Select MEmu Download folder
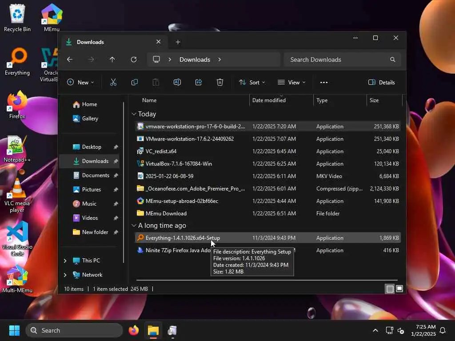This screenshot has width=455, height=341. (x=268, y=214)
